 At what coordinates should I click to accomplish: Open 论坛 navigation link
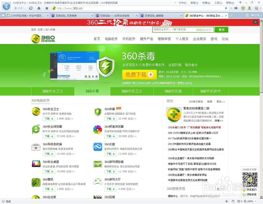[x=225, y=39]
